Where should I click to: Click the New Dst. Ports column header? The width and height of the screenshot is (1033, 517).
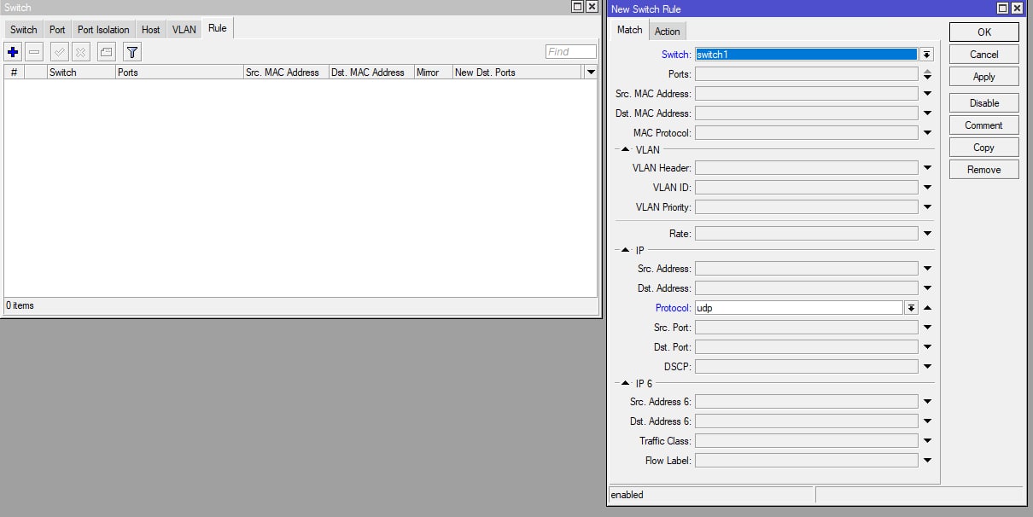[x=517, y=73]
